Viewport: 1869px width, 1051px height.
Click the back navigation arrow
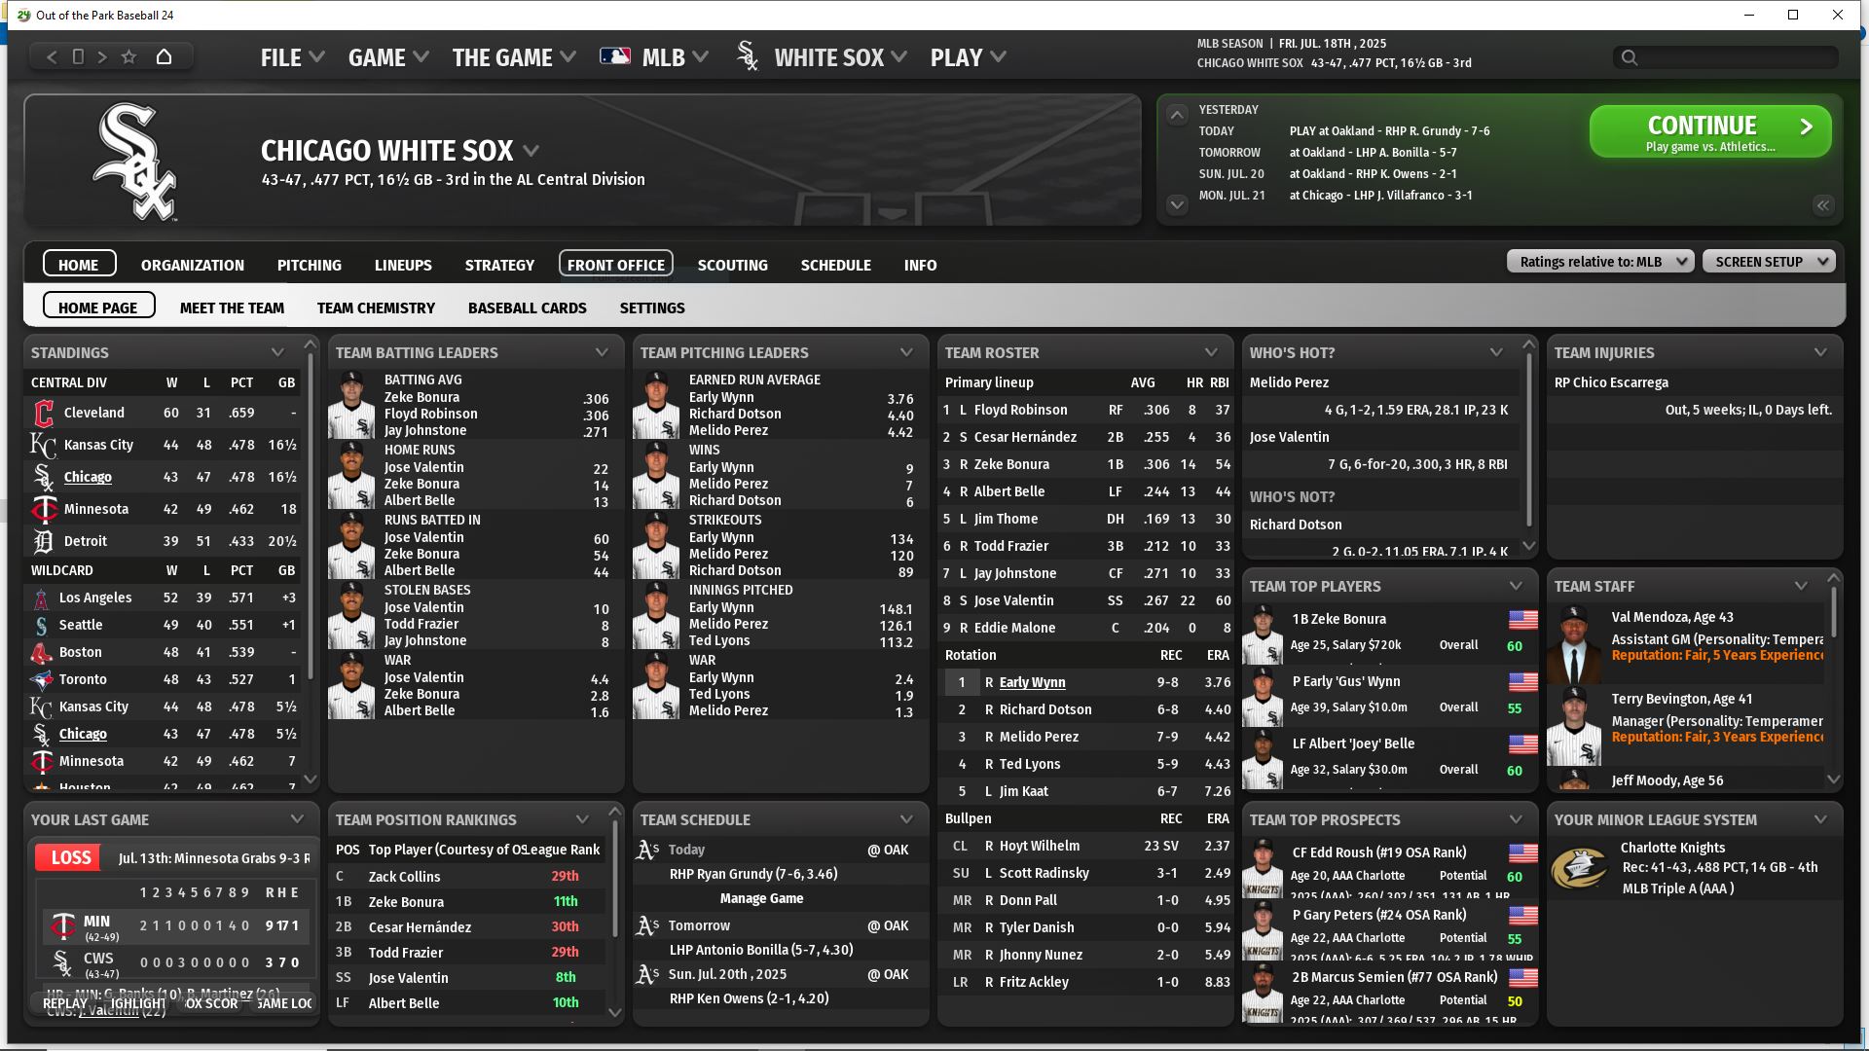click(53, 56)
